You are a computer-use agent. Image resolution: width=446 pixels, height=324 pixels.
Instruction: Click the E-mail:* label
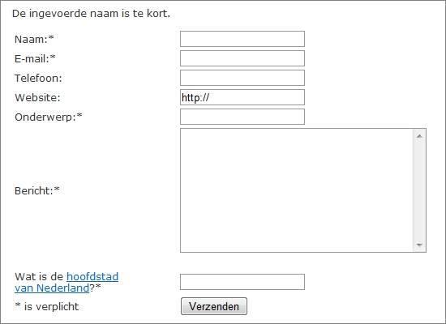[35, 58]
